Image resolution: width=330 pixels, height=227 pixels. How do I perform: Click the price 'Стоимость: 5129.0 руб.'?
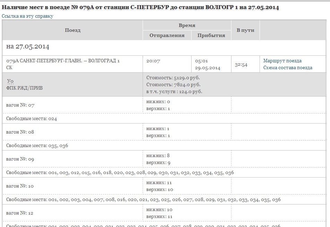coord(173,78)
